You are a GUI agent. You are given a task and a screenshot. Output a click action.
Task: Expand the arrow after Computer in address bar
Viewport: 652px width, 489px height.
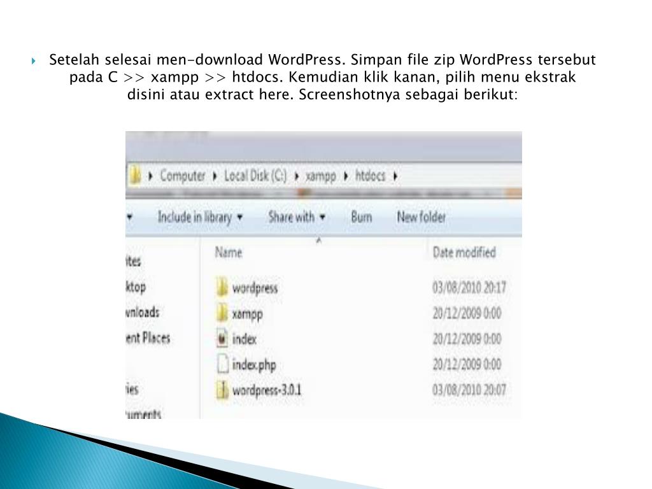click(215, 176)
